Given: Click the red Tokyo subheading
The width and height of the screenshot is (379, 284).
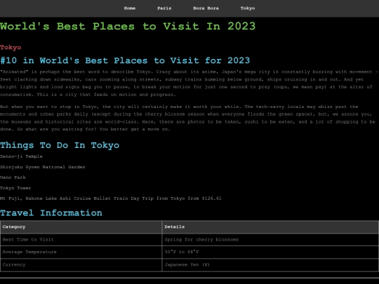Looking at the screenshot, I should (x=11, y=48).
